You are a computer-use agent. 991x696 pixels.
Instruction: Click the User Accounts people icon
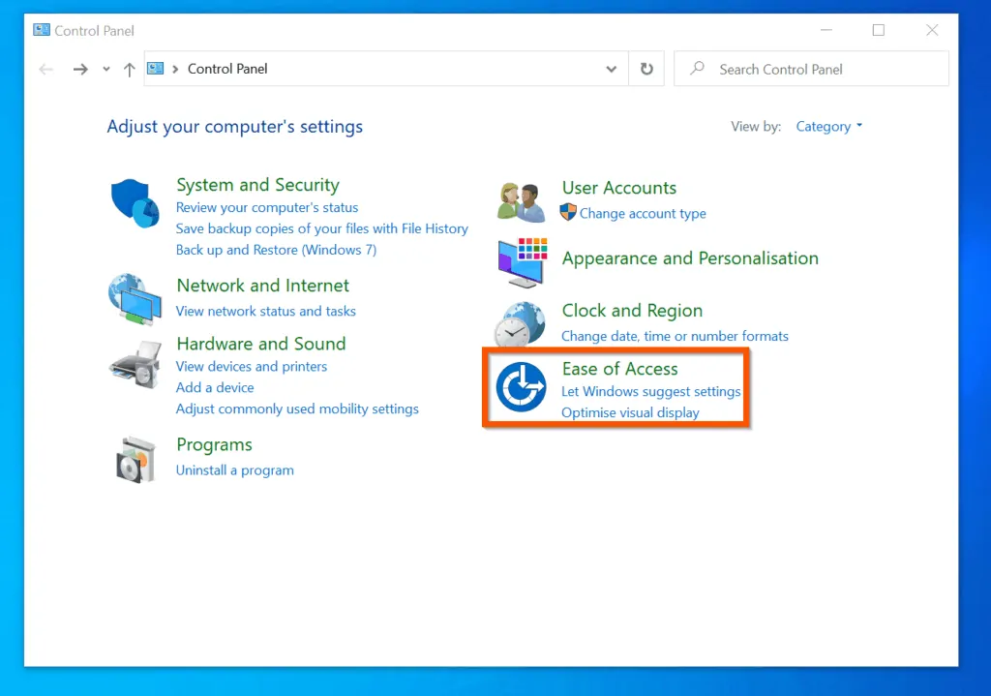521,202
